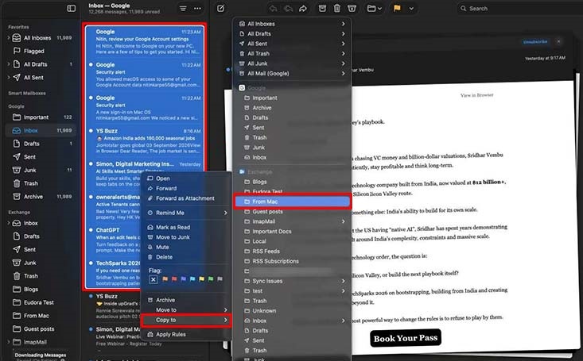Apply the purple flag in context menu
Viewport: 583px width, 361px height.
coord(183,279)
